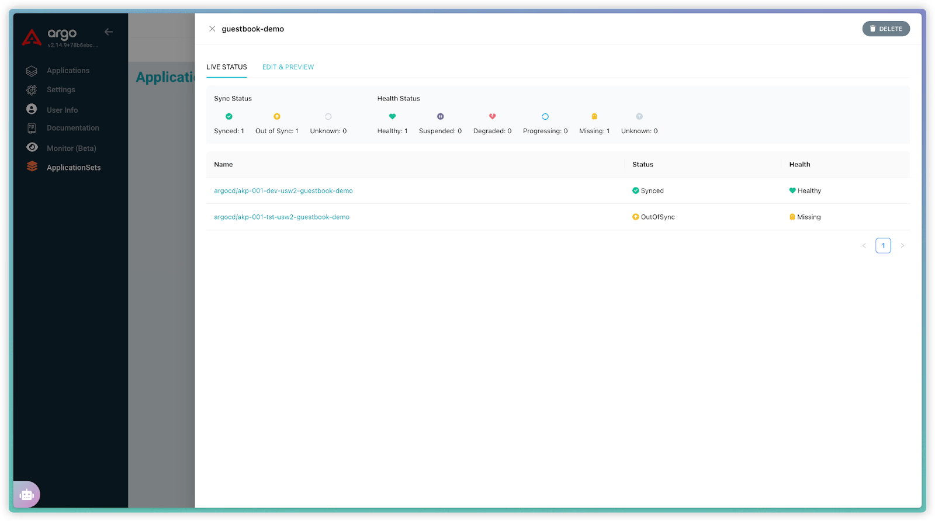Open Monitor (Beta) in the sidebar
The width and height of the screenshot is (935, 521).
[x=71, y=148]
